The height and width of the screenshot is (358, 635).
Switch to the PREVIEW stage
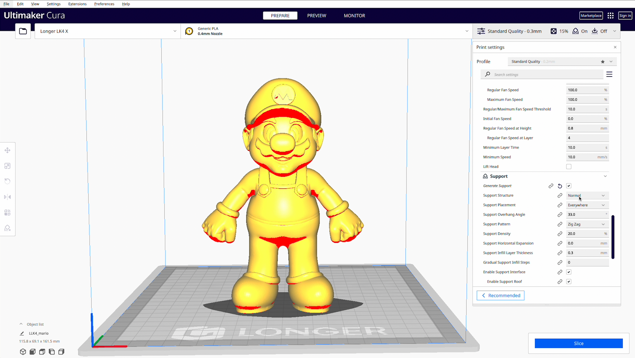317,16
